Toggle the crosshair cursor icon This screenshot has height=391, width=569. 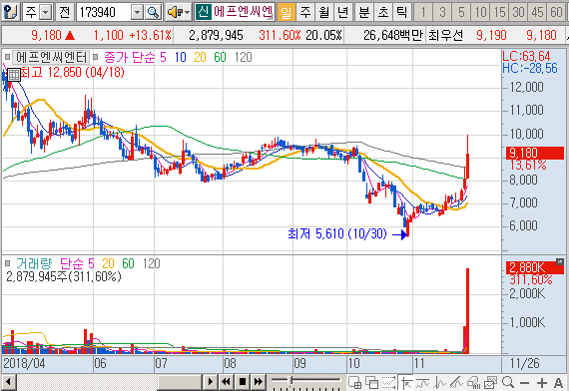(x=406, y=382)
